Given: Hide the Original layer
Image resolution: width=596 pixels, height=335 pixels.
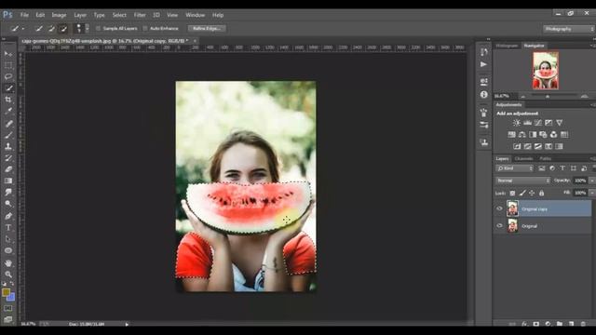Looking at the screenshot, I should click(x=499, y=225).
